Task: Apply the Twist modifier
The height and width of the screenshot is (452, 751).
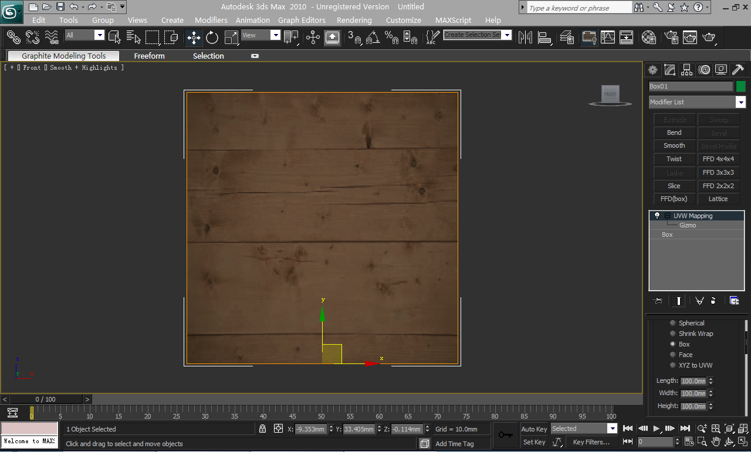Action: coord(674,159)
